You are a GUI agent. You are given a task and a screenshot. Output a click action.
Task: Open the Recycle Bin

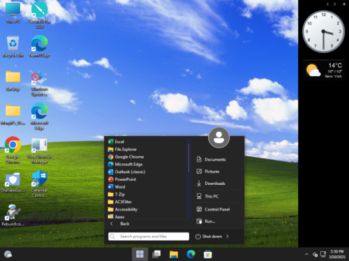coord(13,47)
